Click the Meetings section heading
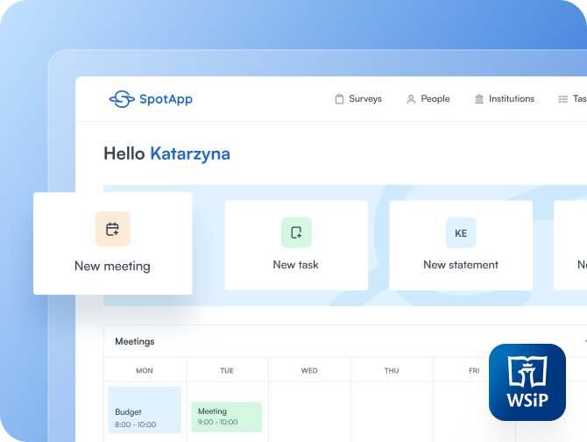This screenshot has height=442, width=587. pyautogui.click(x=135, y=341)
